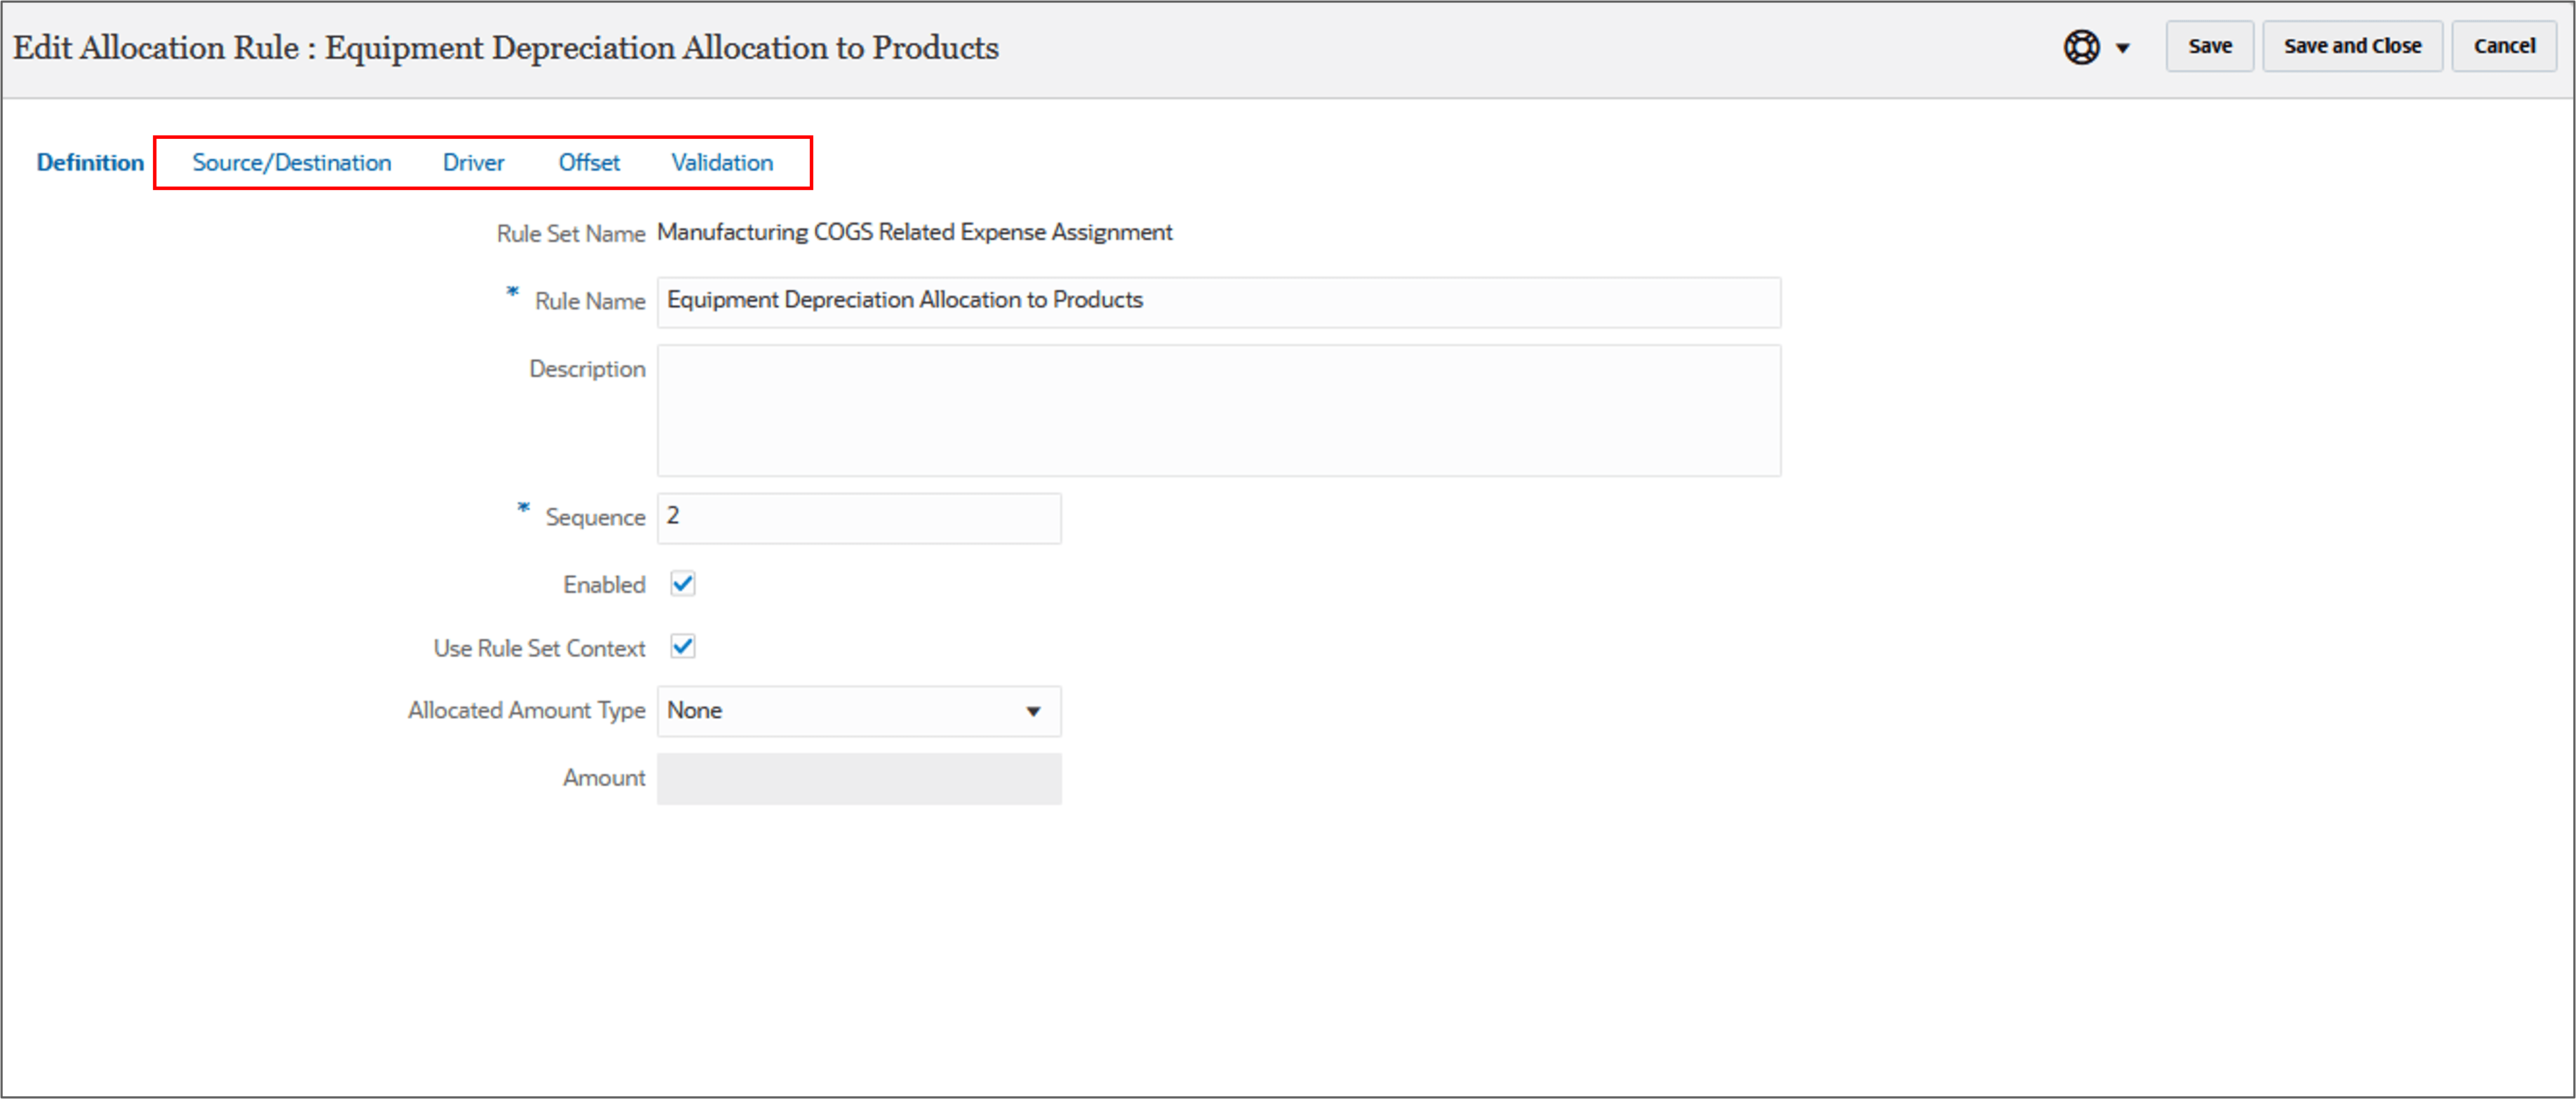Select the Definition tab
Viewport: 2576px width, 1099px height.
coord(89,162)
